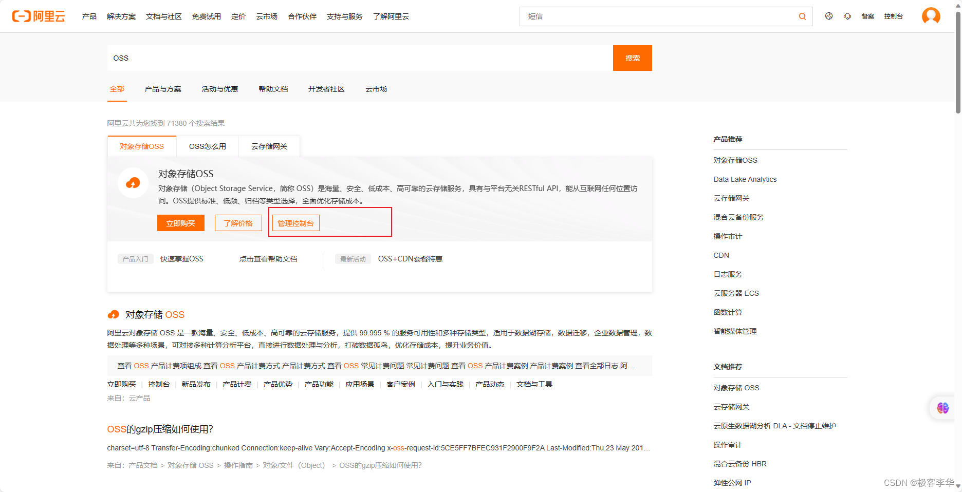
Task: Open 云市场 in top navigation bar
Action: [267, 16]
